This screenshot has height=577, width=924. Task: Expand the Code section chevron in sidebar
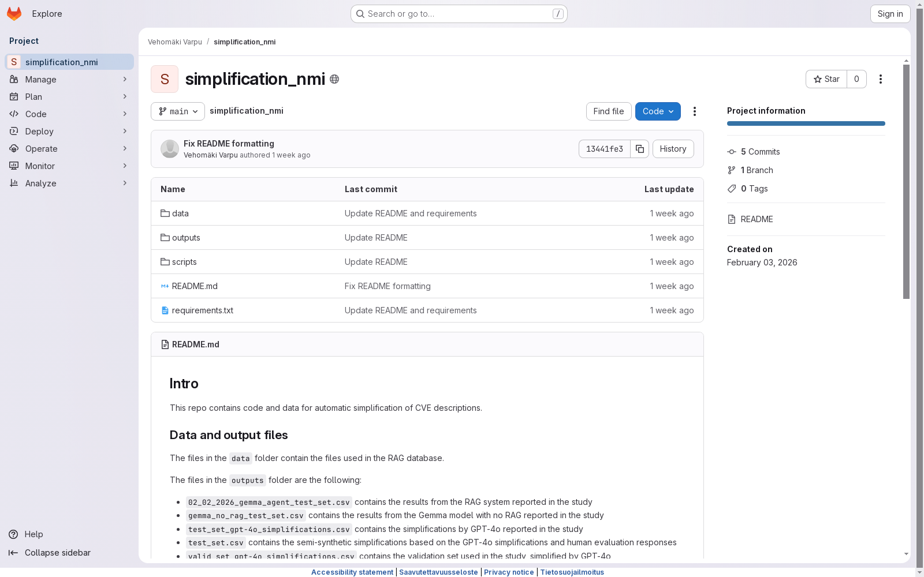(125, 114)
